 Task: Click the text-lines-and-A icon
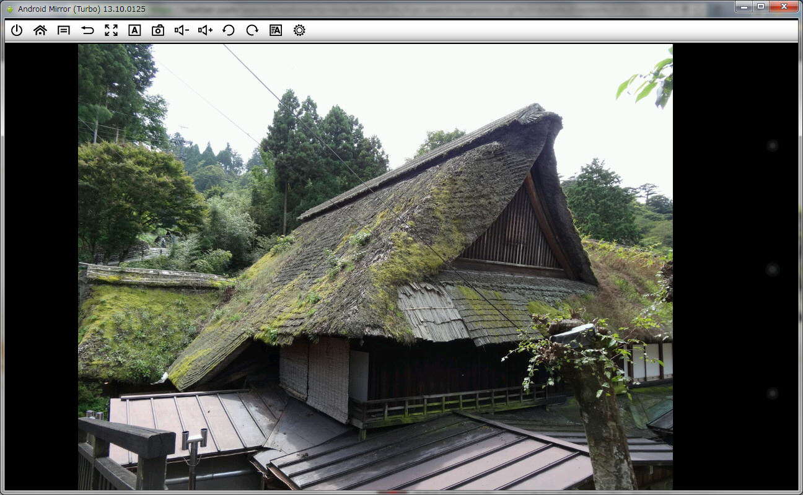coord(276,30)
